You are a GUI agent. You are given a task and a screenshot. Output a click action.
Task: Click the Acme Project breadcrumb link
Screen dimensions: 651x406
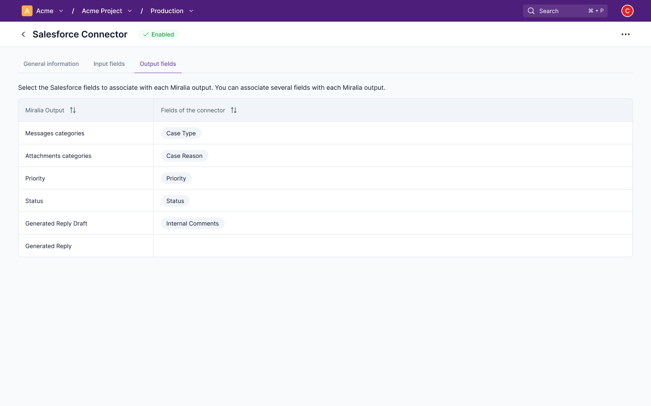[x=102, y=11]
